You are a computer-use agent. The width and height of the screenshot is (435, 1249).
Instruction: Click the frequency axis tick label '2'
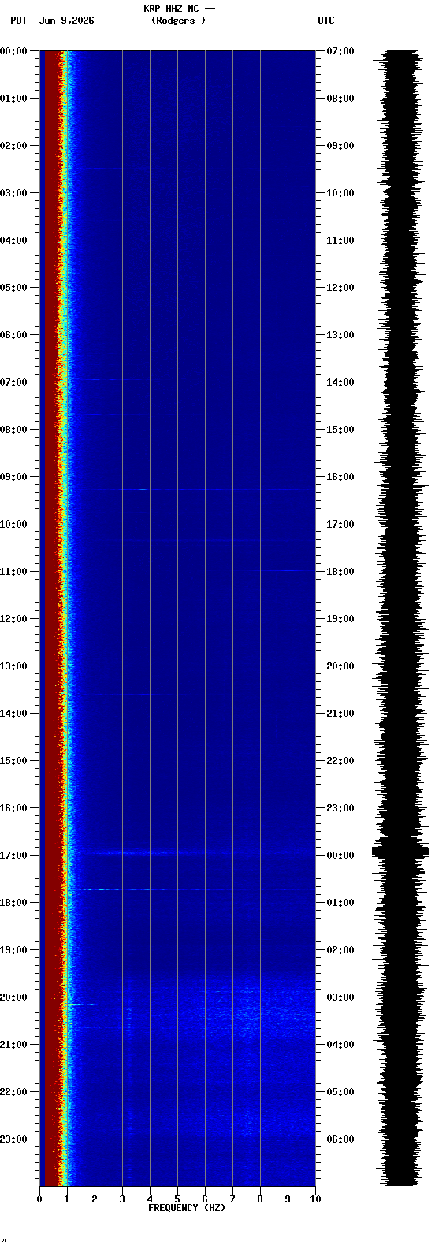(x=95, y=1199)
